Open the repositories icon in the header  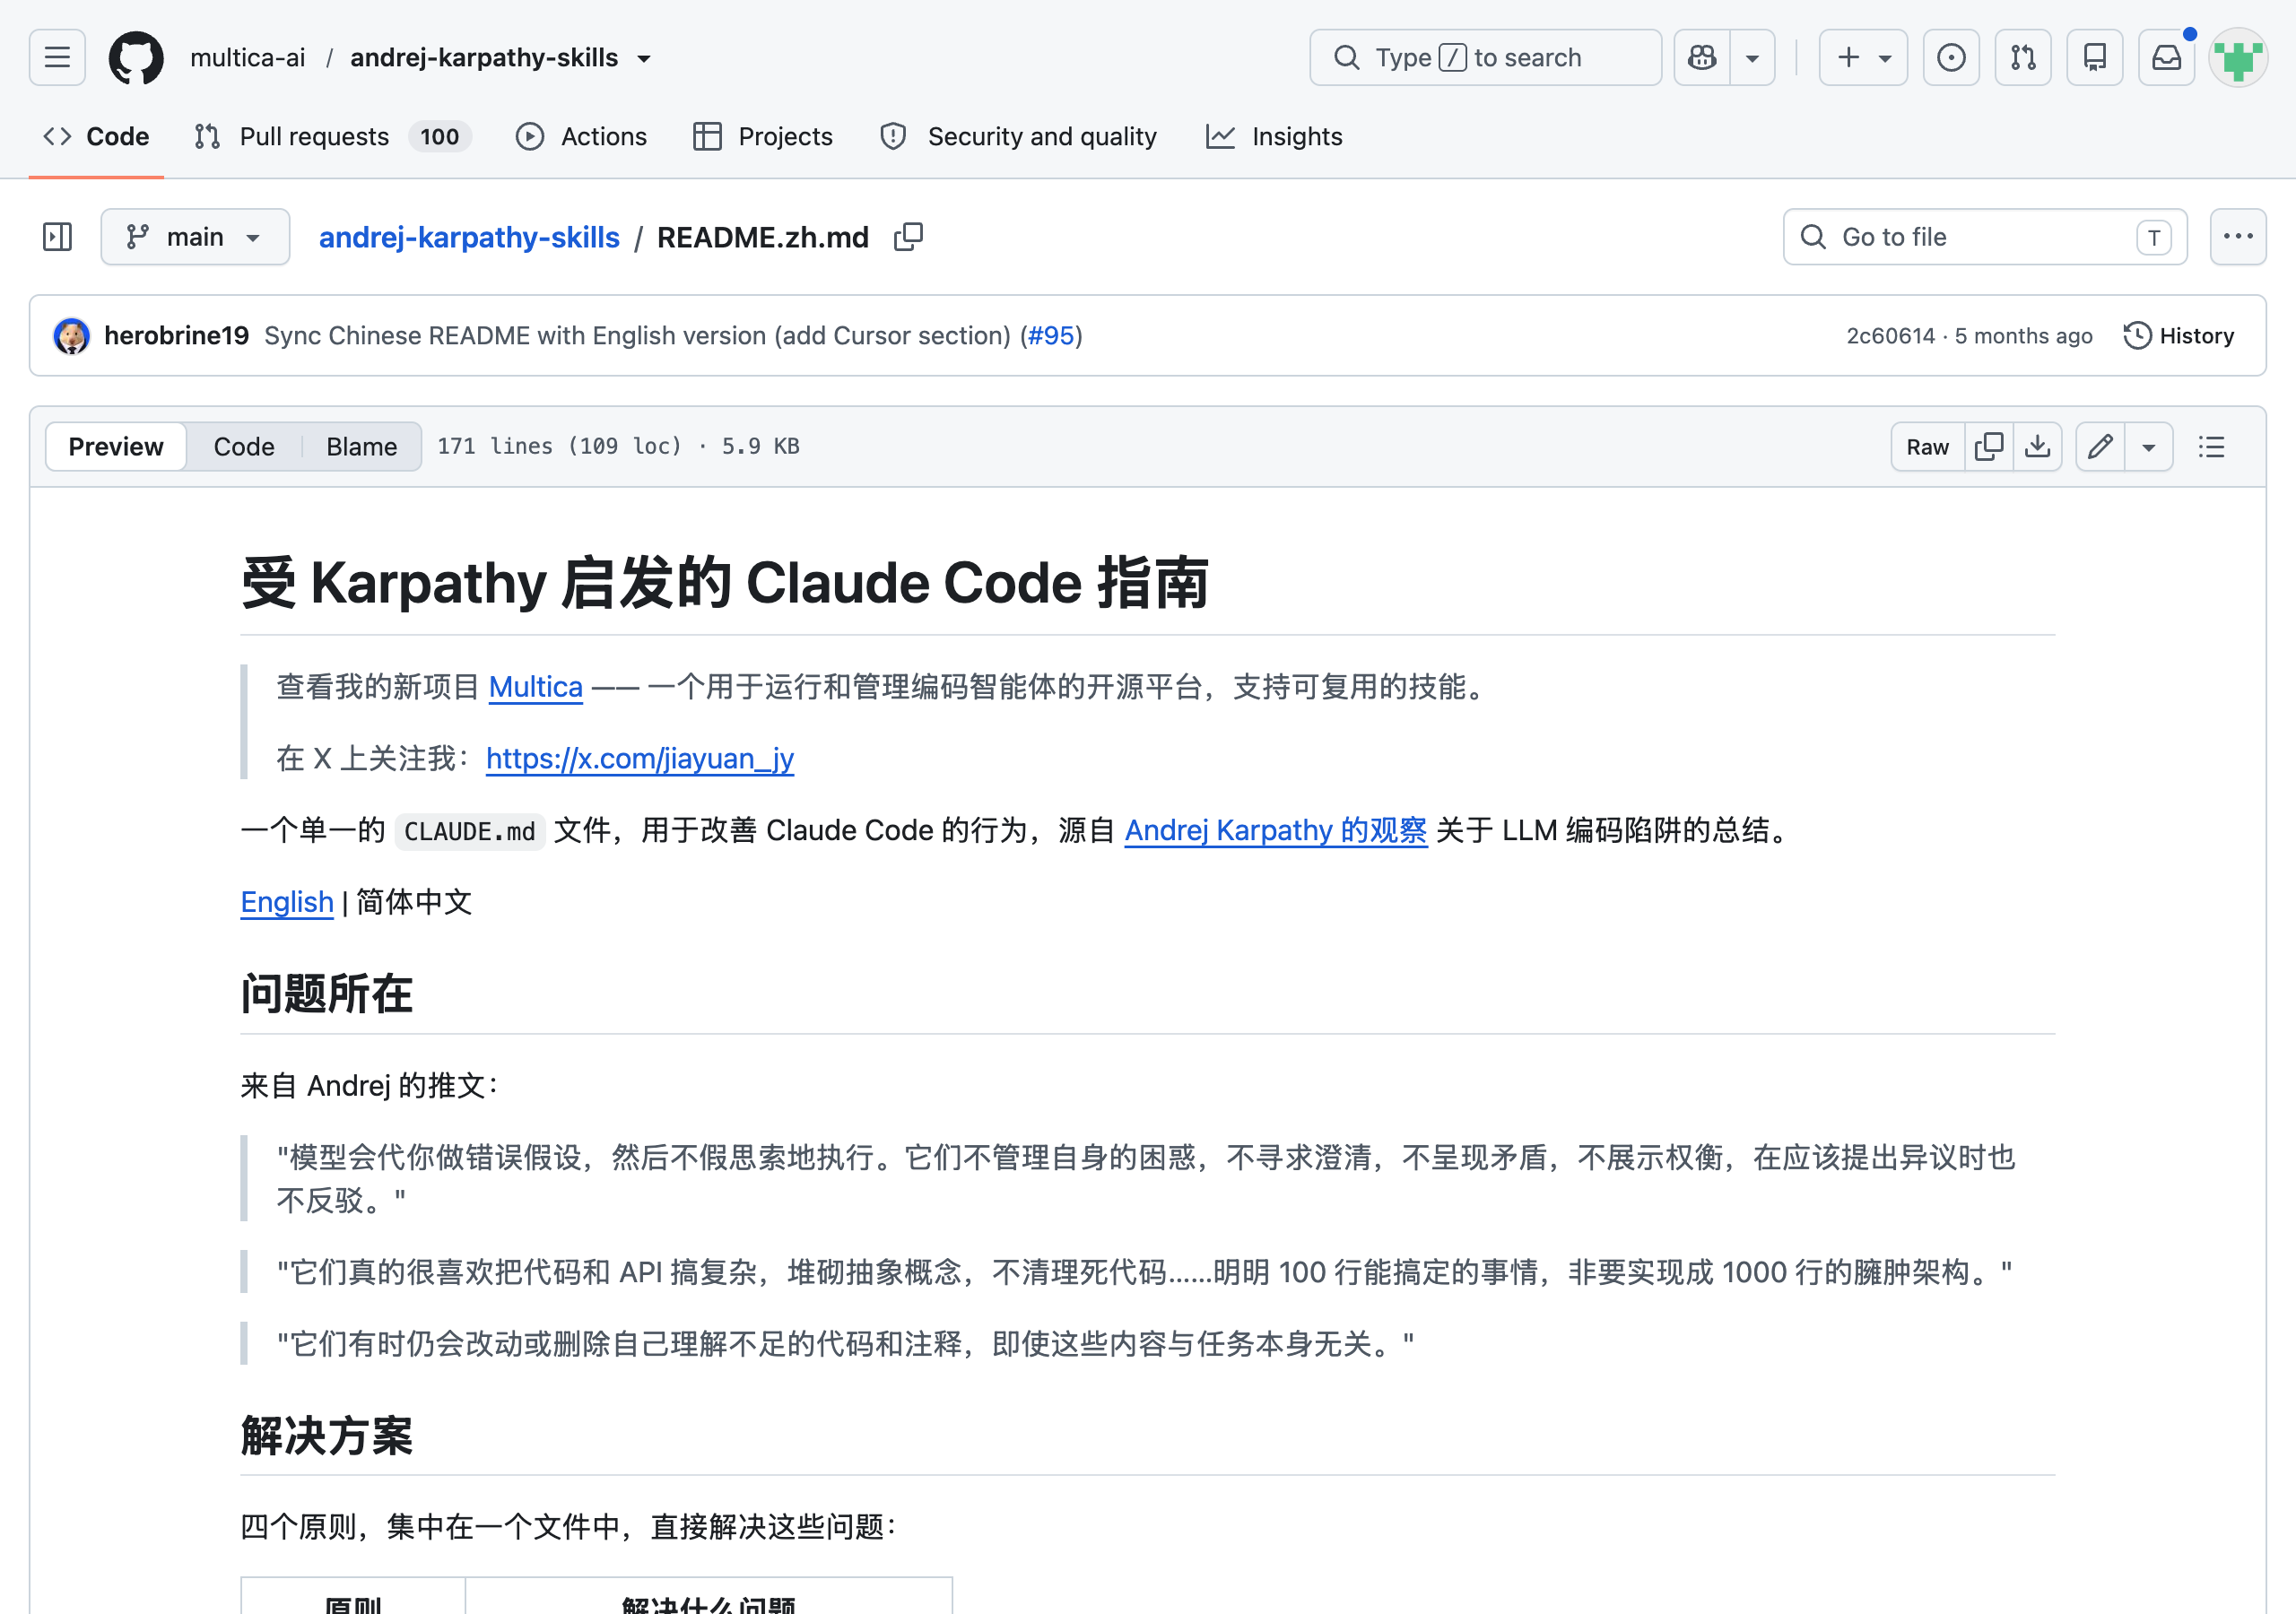coord(2095,57)
